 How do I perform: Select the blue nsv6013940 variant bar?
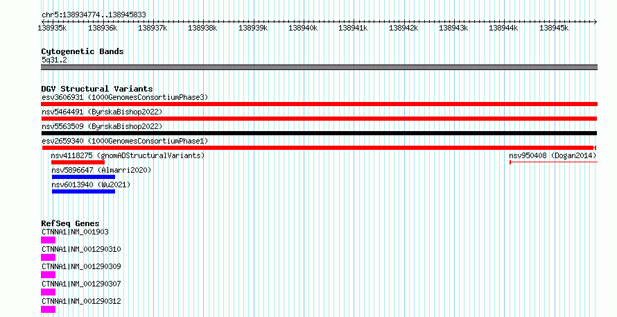(x=83, y=191)
